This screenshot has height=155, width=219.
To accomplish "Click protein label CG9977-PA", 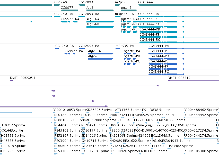I will 74,51.
